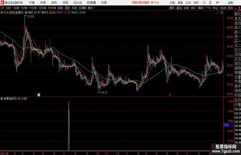The width and height of the screenshot is (241, 155).
Task: Expand the 更多 > periods list
Action: pos(91,8)
